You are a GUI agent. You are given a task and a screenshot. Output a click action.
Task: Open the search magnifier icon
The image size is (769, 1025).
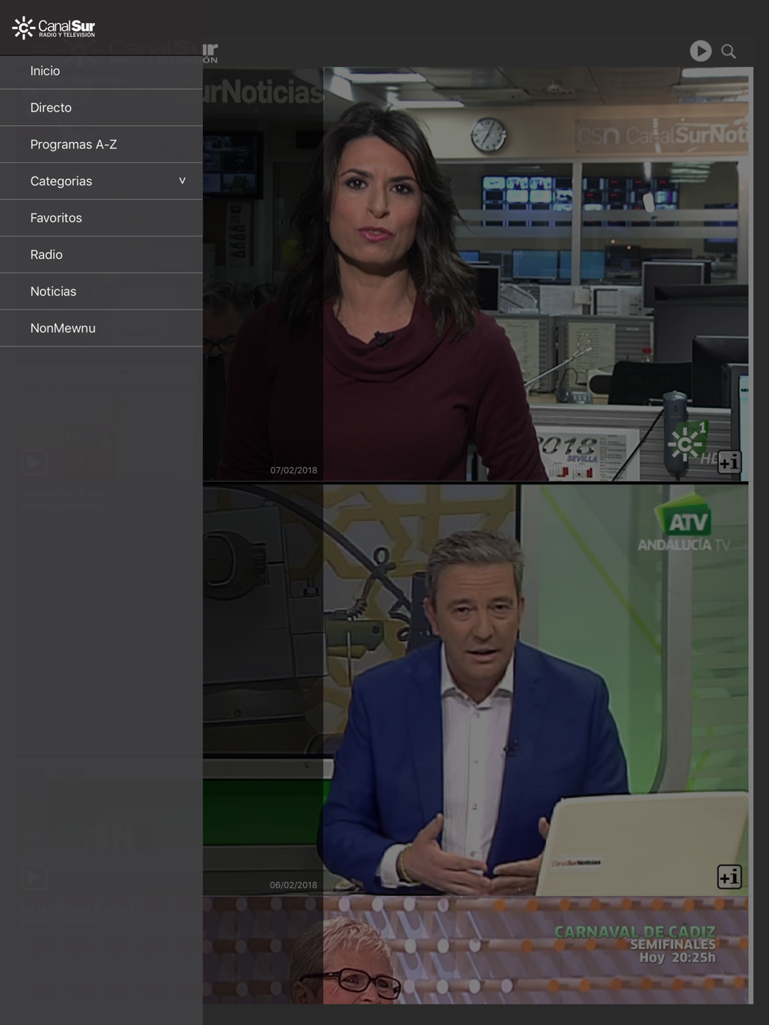tap(728, 51)
